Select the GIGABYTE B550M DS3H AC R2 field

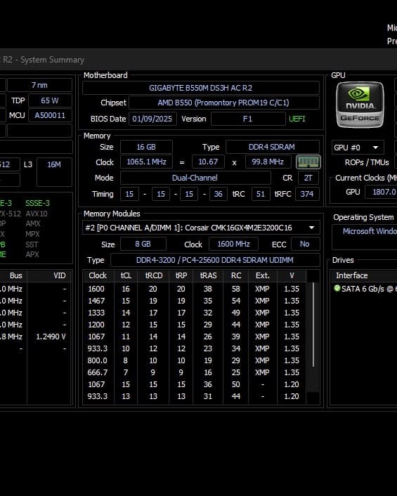[x=201, y=88]
